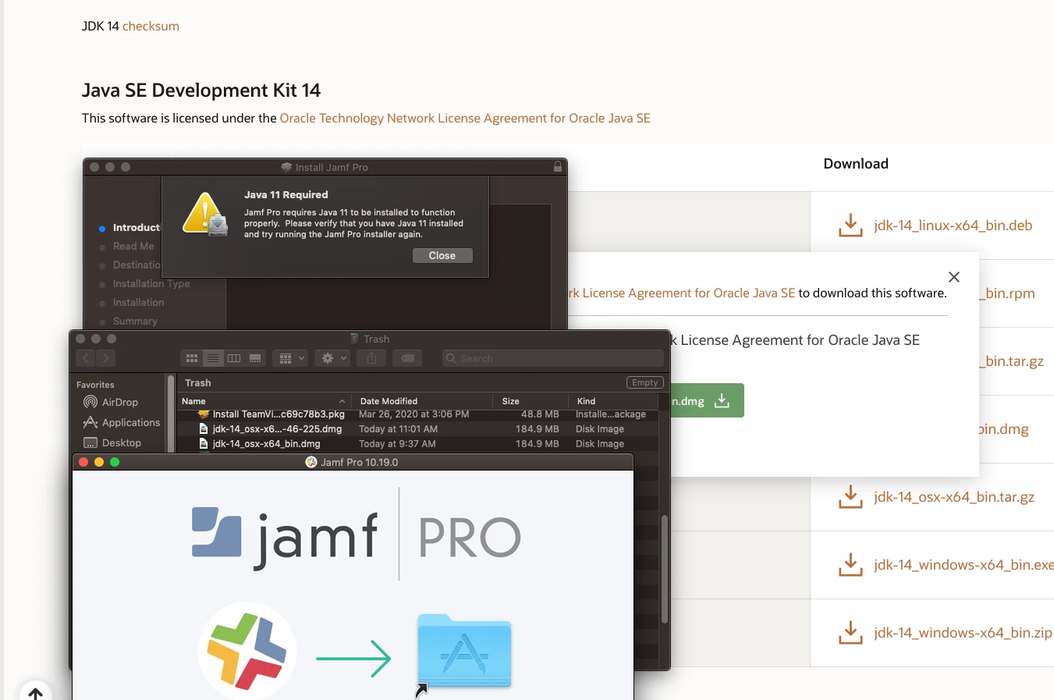1054x700 pixels.
Task: Select the Installation step in installer
Action: click(138, 302)
